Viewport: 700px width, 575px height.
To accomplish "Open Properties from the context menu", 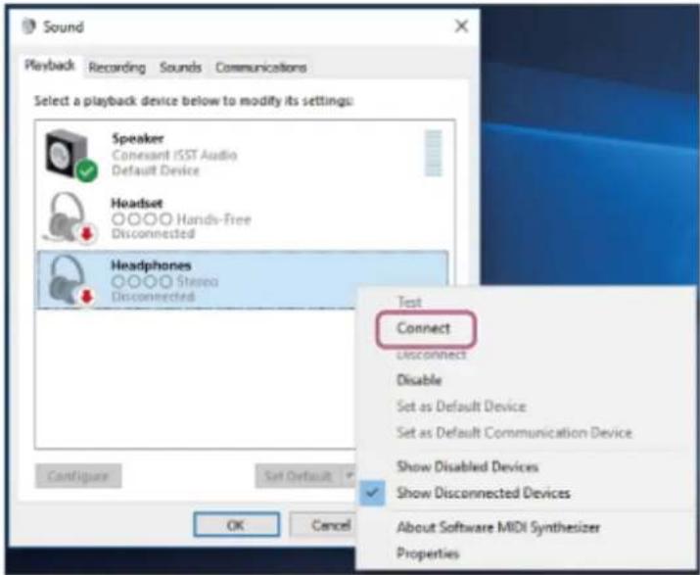I will (x=428, y=553).
